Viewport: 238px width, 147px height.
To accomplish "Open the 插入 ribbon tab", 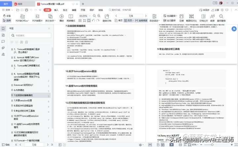I will pyautogui.click(x=56, y=10).
